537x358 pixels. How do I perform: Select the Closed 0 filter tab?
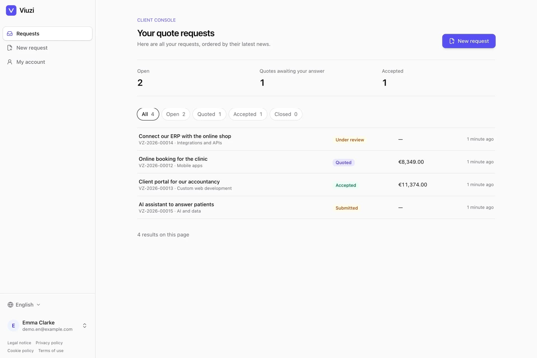tap(286, 114)
